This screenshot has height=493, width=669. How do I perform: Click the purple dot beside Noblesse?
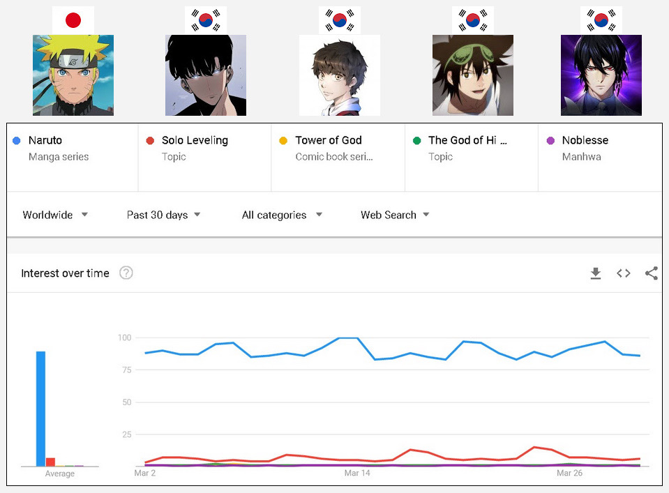point(550,140)
